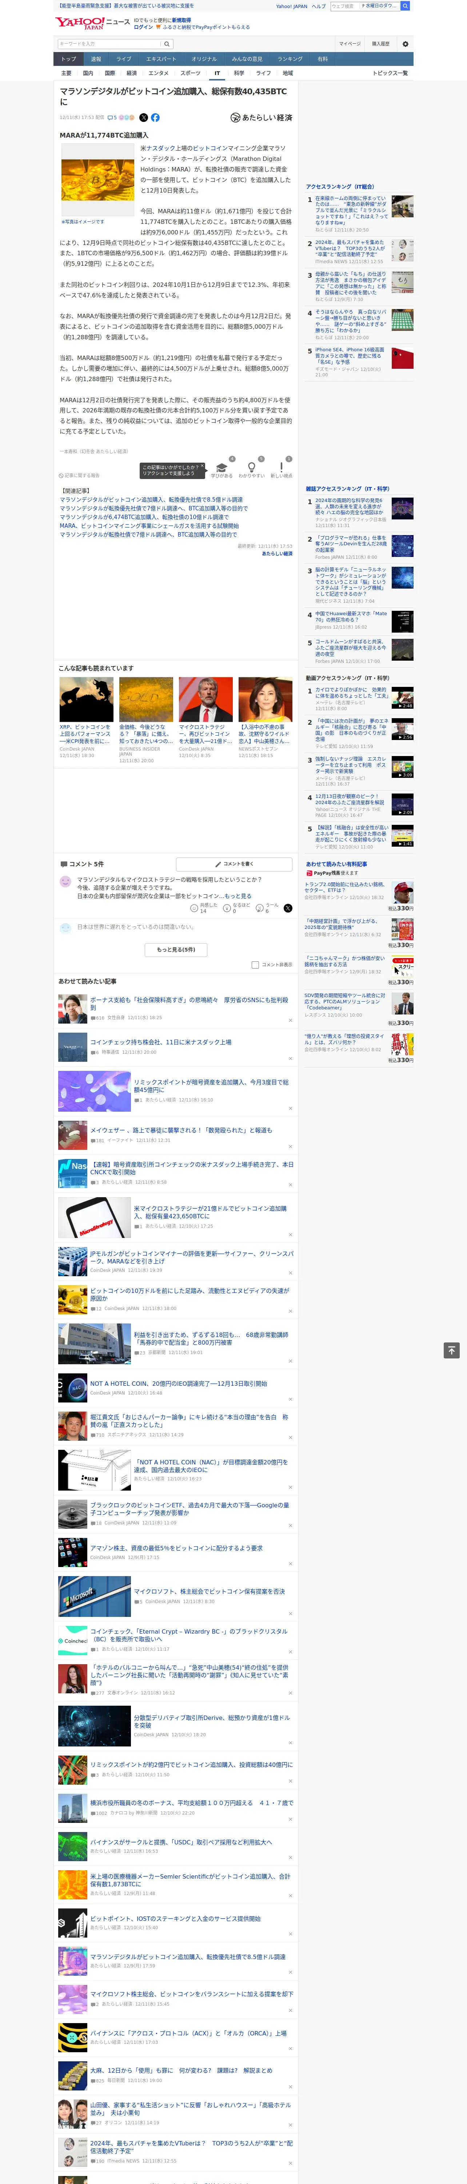
Task: Open the スポーツ category tab
Action: (x=191, y=73)
